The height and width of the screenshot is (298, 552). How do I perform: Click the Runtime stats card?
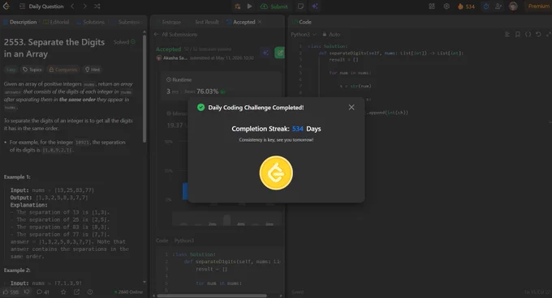pyautogui.click(x=221, y=86)
